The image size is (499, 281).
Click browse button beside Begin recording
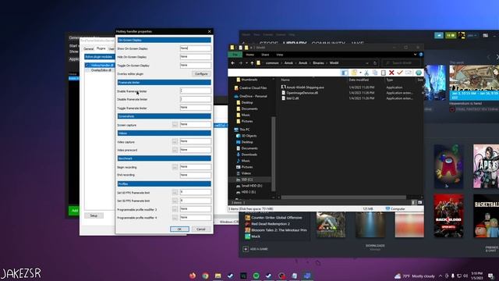pos(175,167)
